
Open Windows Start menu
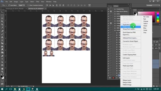tap(2, 89)
